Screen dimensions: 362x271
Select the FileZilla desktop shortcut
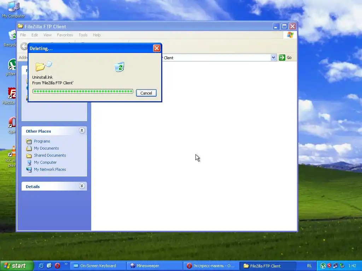pos(9,96)
